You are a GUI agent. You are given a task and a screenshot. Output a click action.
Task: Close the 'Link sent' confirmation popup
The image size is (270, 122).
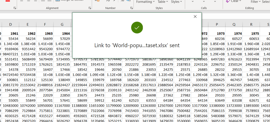click(195, 17)
